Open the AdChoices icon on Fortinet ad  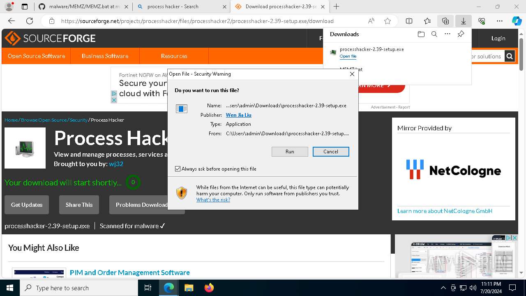click(114, 94)
